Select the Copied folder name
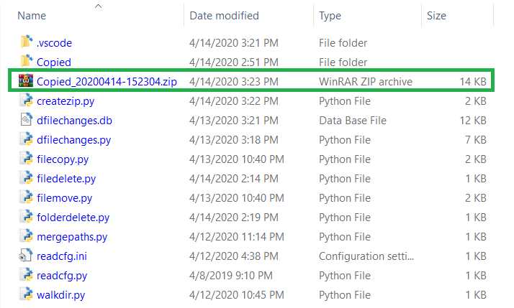The height and width of the screenshot is (308, 514). 54,62
